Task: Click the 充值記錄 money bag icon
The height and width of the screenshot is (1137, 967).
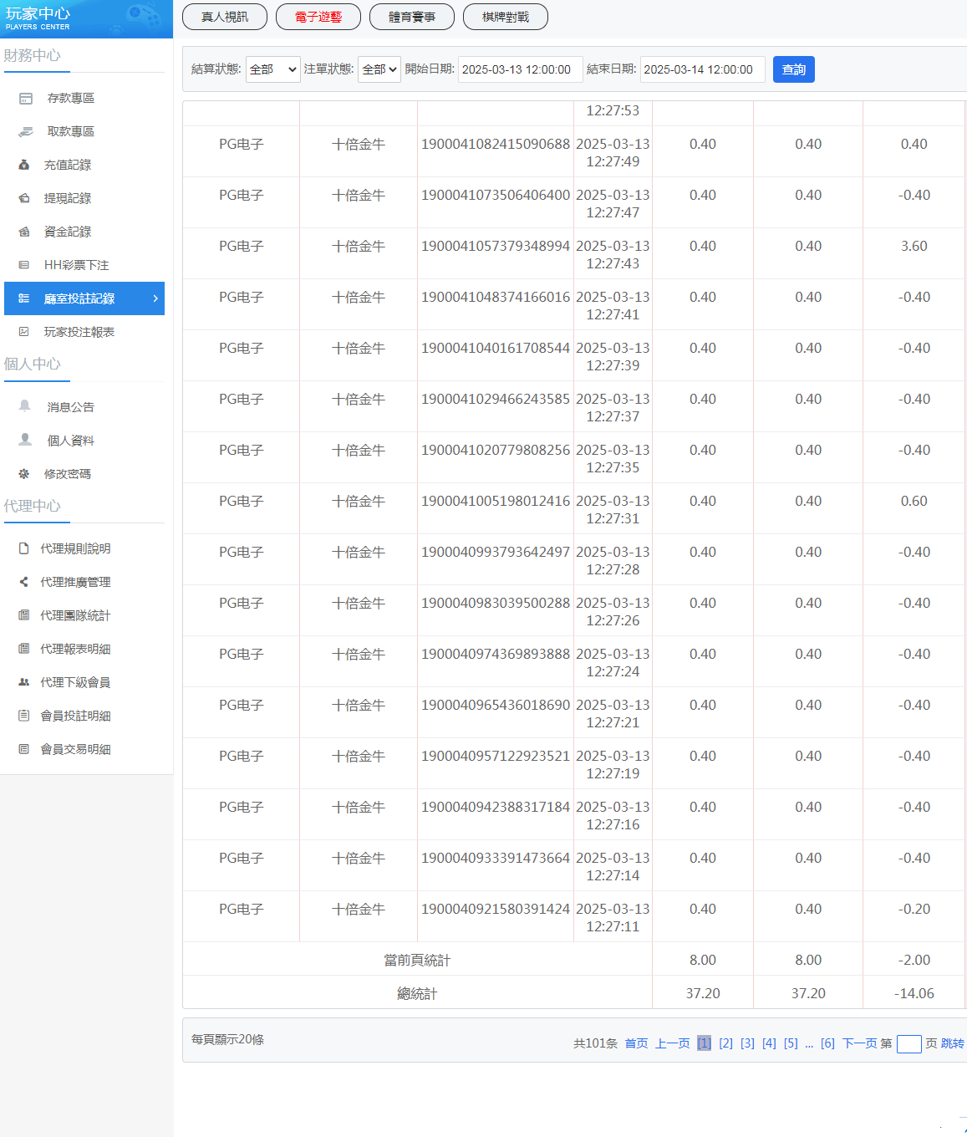Action: (x=24, y=166)
